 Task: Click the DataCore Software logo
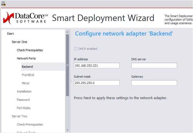26,18
